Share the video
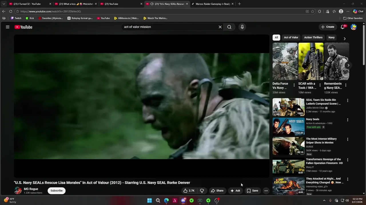 click(217, 191)
